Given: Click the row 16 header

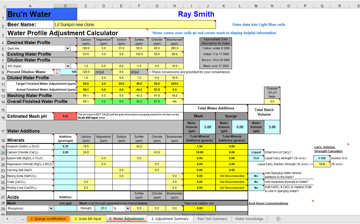Looking at the screenshot, I should [x=3, y=116].
